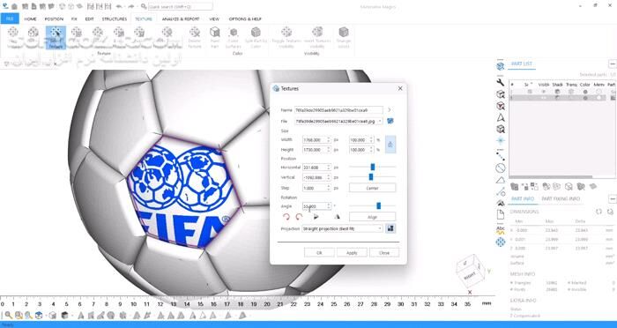617x328 pixels.
Task: Click the RIGHT face of orientation cube
Action: pos(470,276)
